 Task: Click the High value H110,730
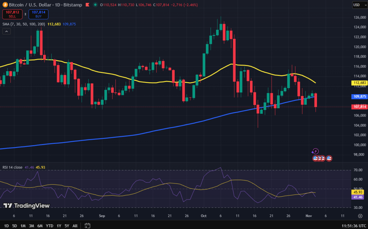126,5
